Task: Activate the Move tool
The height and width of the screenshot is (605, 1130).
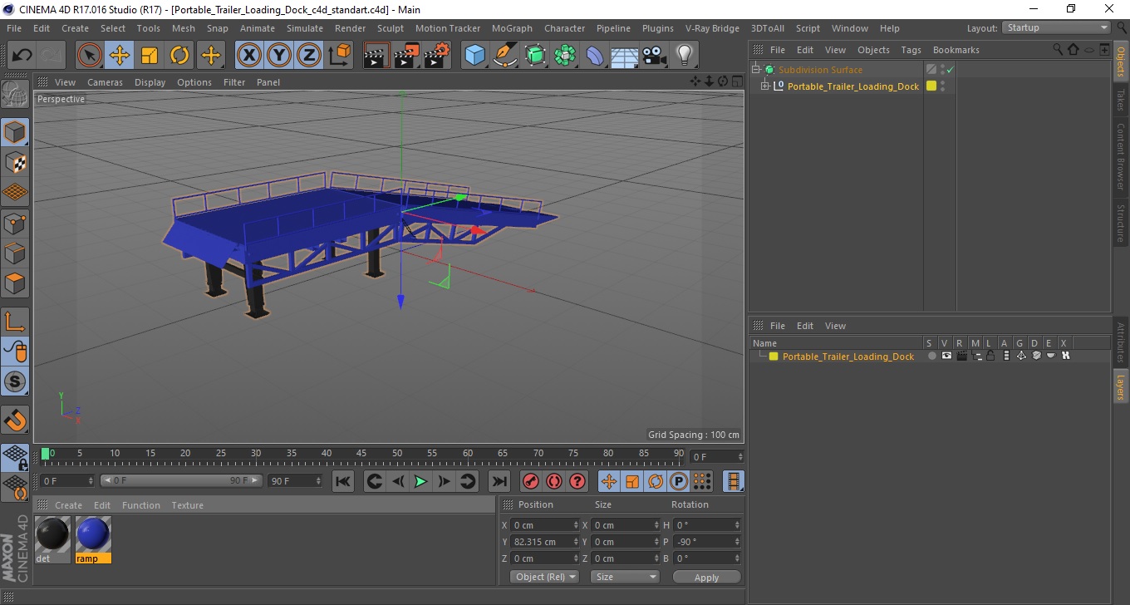Action: [120, 56]
